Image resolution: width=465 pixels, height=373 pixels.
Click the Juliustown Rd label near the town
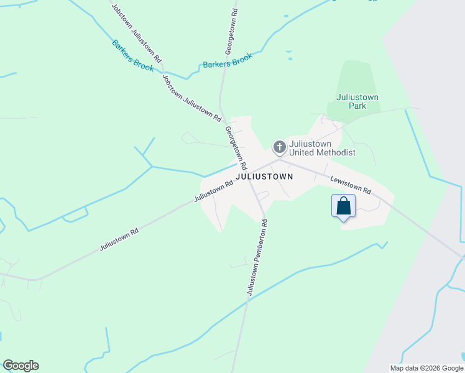213,191
